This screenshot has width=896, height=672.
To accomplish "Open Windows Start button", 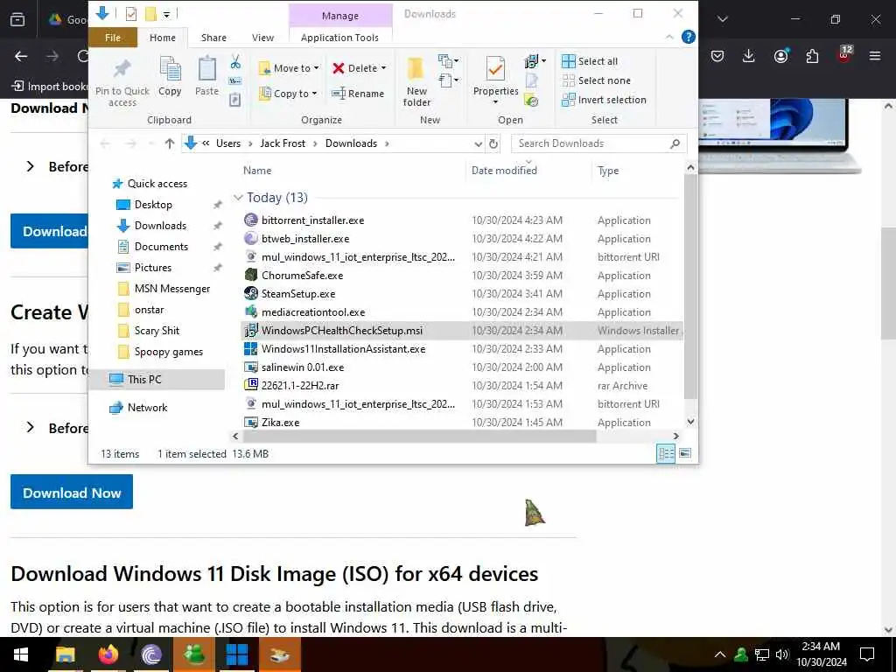I will click(x=21, y=654).
